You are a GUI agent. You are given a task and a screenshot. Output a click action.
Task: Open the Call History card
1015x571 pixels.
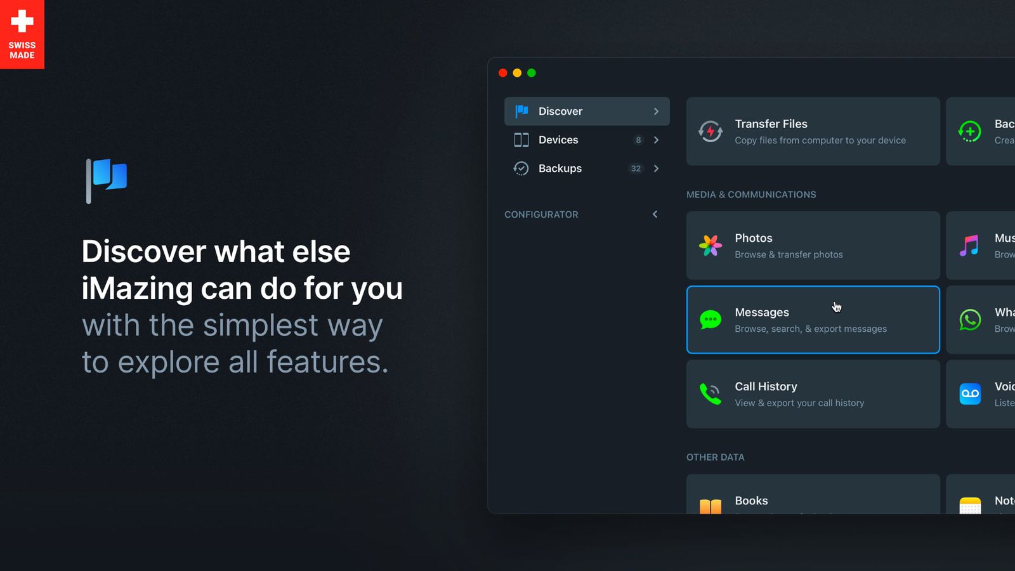click(x=813, y=394)
